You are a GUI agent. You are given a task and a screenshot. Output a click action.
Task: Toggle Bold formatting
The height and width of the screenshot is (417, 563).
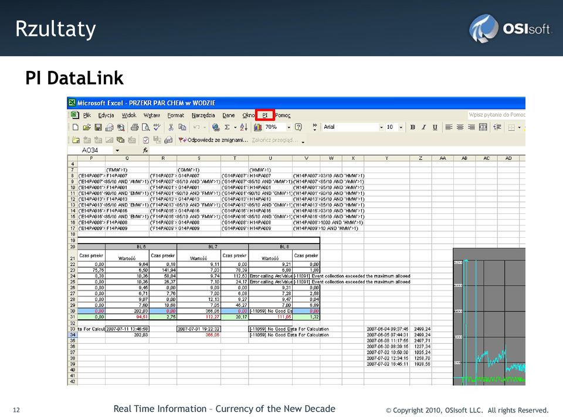point(412,127)
